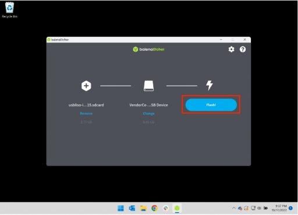Click the lightning bolt flash icon
Screen dimensions: 298x215
point(210,86)
